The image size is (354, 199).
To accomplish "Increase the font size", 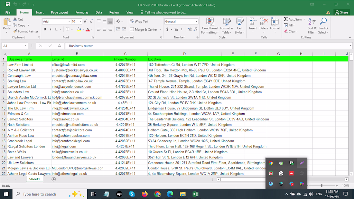I will [x=85, y=22].
